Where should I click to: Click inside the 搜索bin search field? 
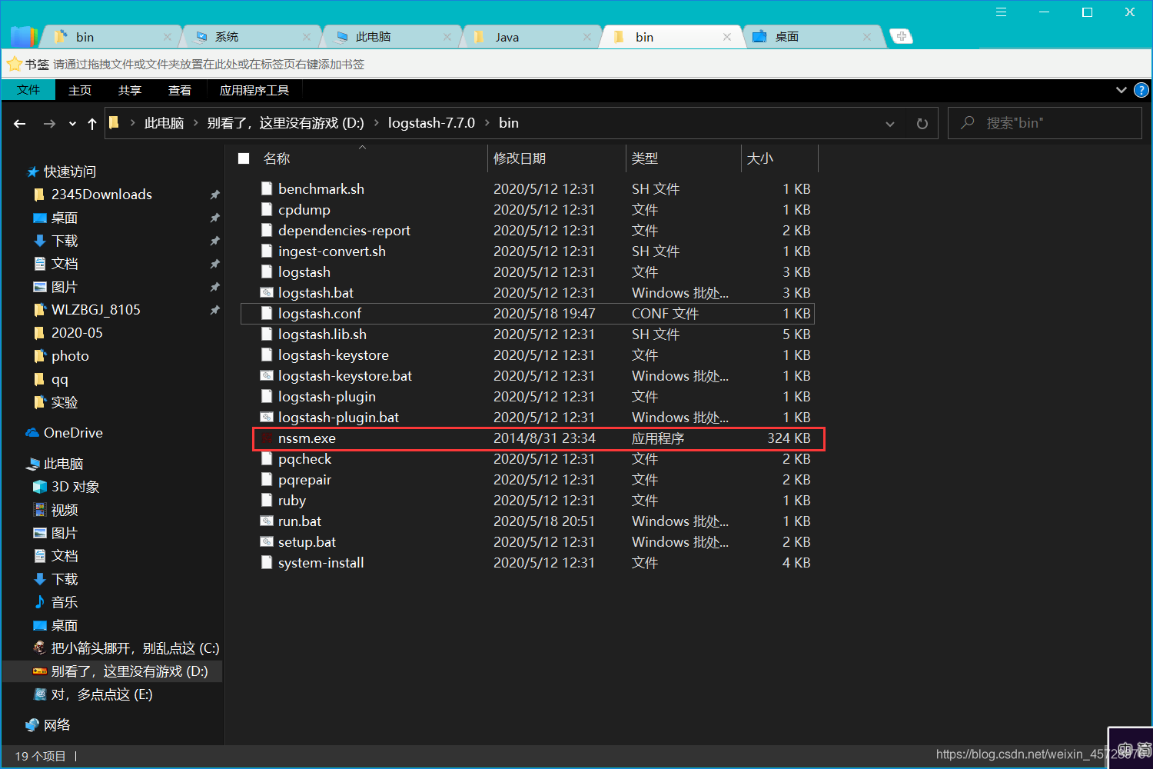(1045, 123)
